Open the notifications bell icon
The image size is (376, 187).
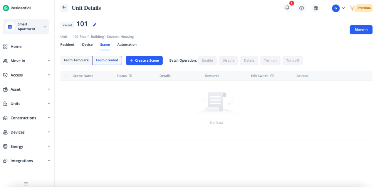[x=287, y=8]
